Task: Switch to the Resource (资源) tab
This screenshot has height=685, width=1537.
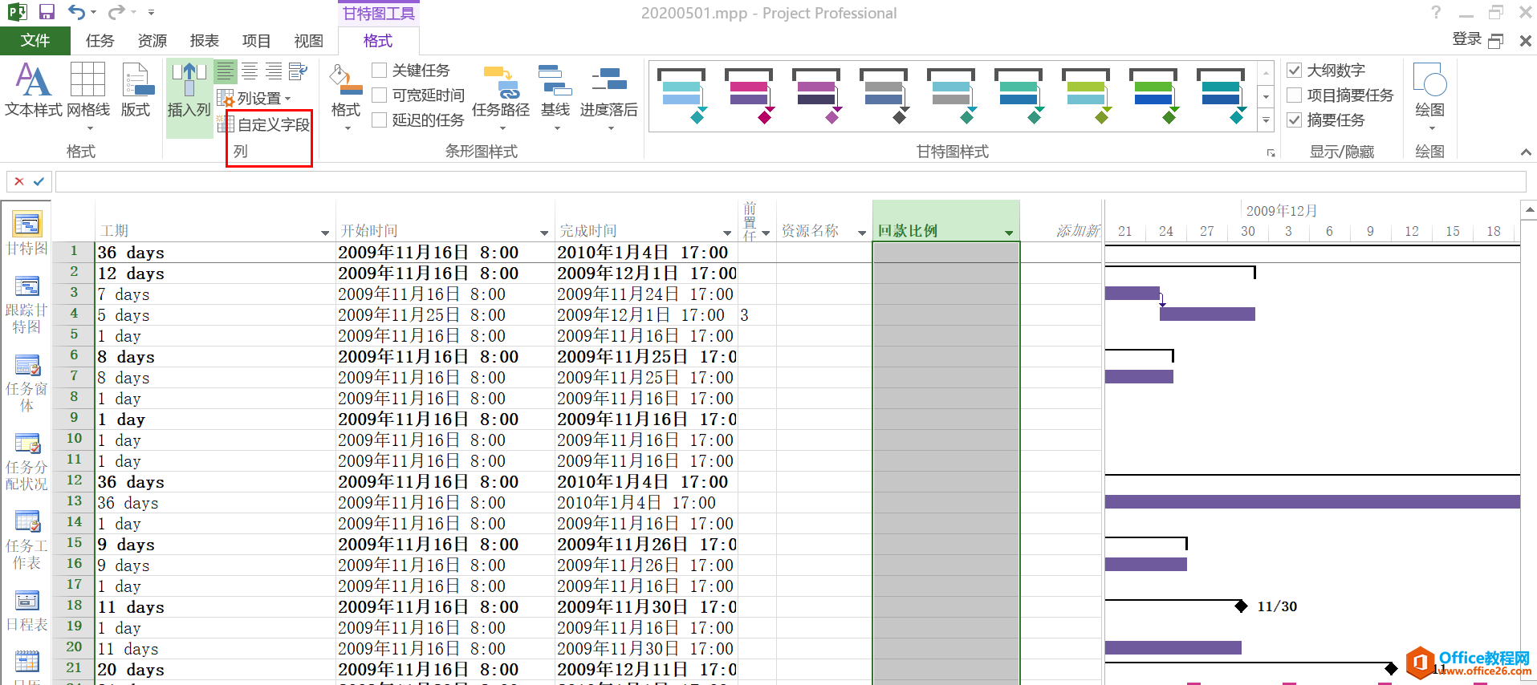Action: pyautogui.click(x=152, y=41)
